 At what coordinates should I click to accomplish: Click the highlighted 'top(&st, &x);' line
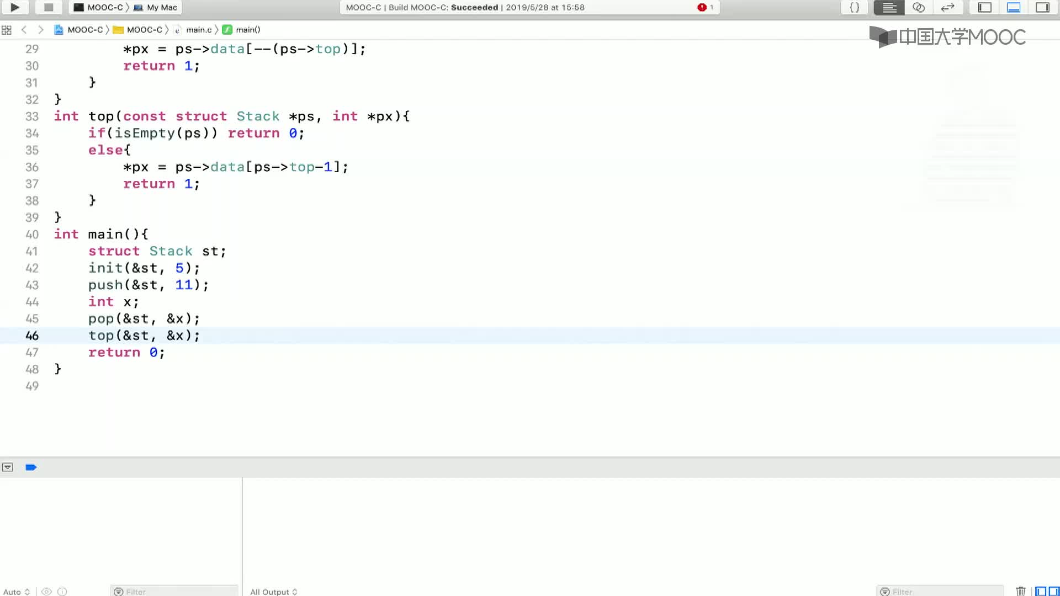tap(144, 336)
